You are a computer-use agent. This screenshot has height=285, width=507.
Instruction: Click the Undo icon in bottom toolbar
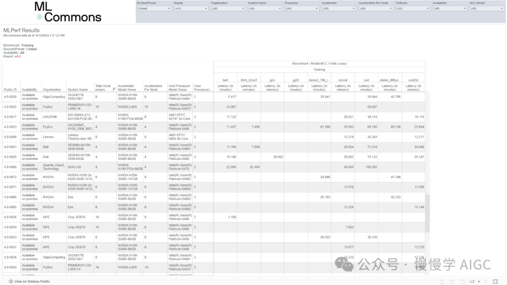(x=441, y=281)
